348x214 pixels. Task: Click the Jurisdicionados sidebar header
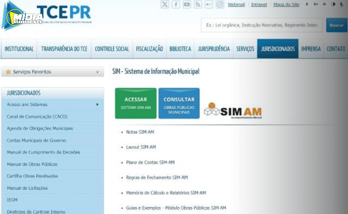click(x=53, y=93)
